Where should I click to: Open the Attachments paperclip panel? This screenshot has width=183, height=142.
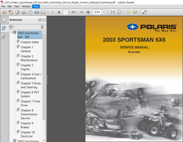(x=4, y=37)
